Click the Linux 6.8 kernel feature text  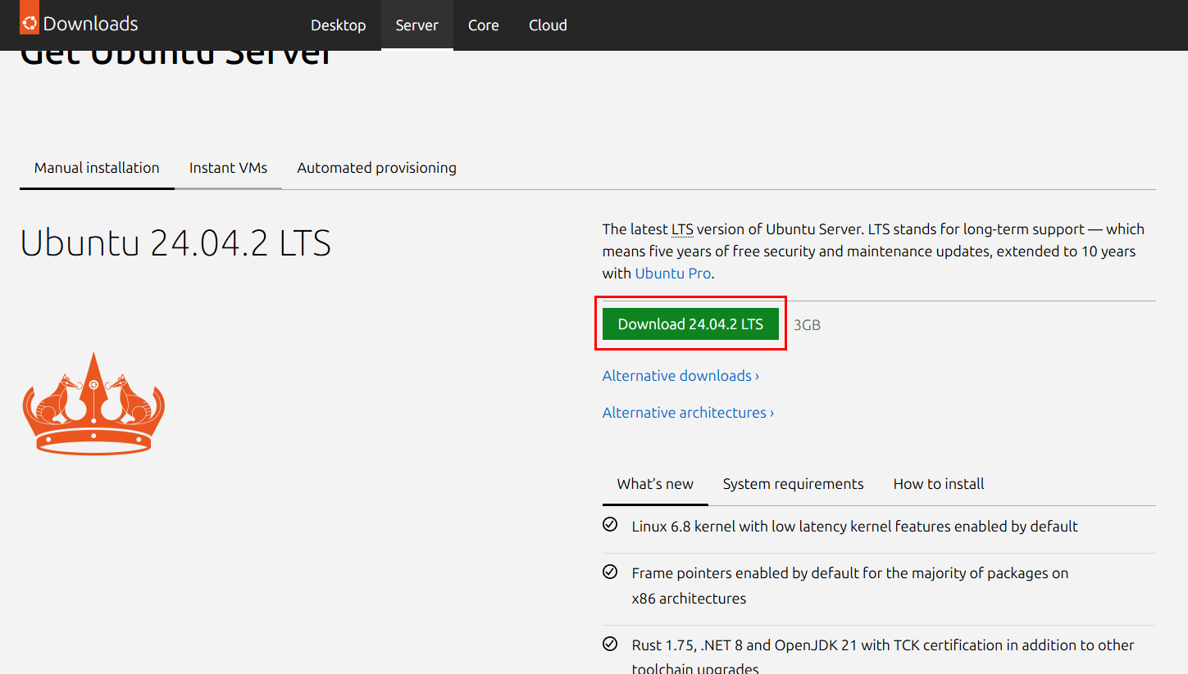click(855, 527)
